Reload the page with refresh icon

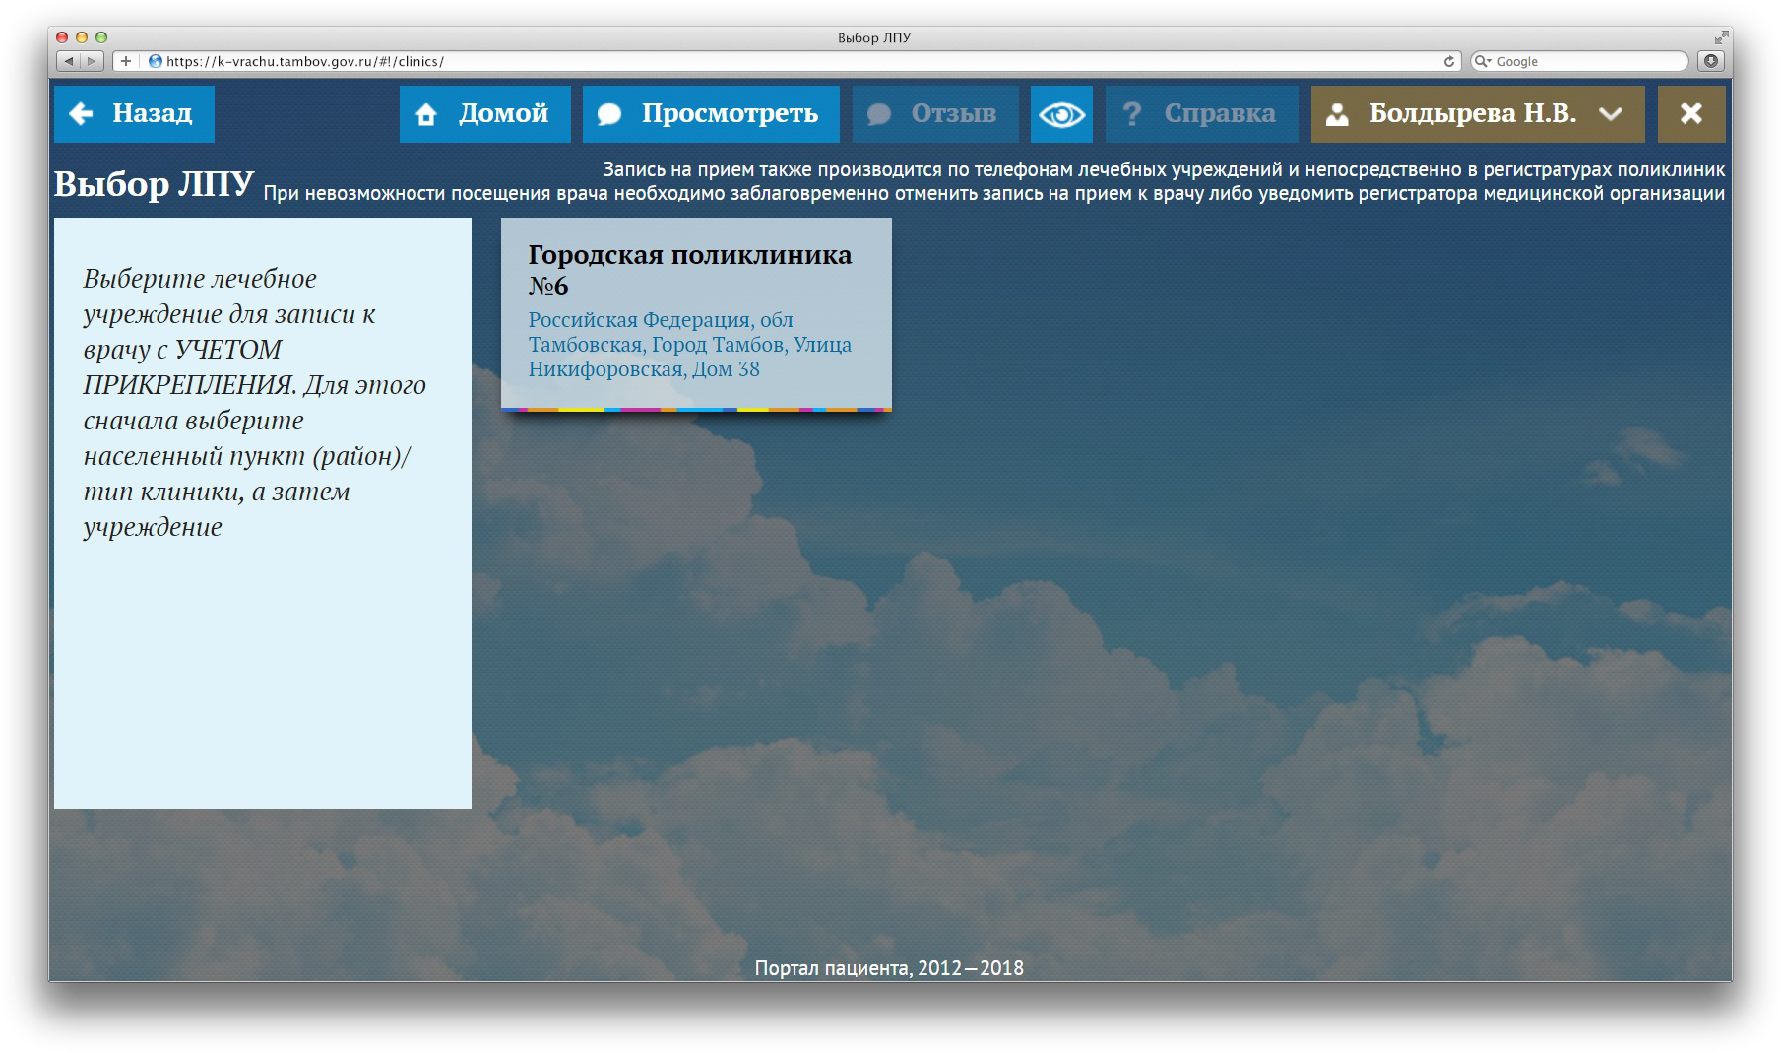1448,61
